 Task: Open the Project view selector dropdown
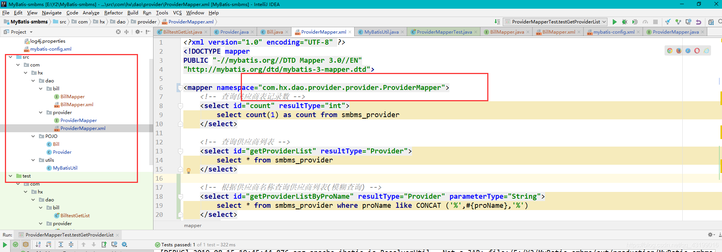click(18, 32)
